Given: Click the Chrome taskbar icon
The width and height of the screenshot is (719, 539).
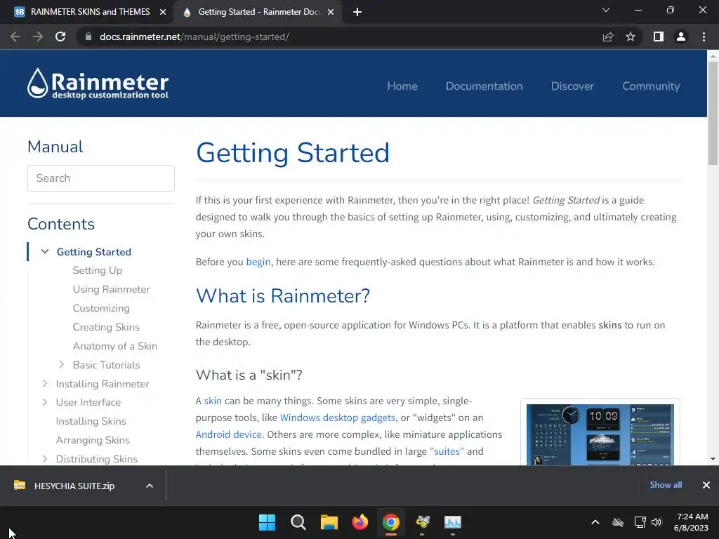Looking at the screenshot, I should (x=390, y=522).
